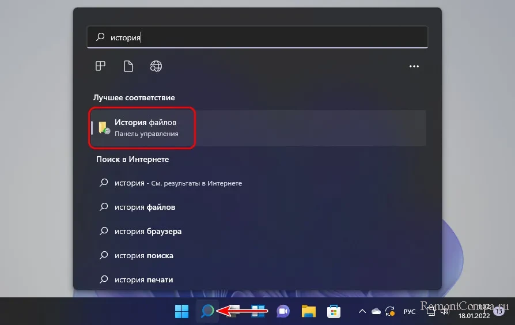Switch input language via 'РУС' indicator
Image resolution: width=515 pixels, height=325 pixels.
pos(409,311)
